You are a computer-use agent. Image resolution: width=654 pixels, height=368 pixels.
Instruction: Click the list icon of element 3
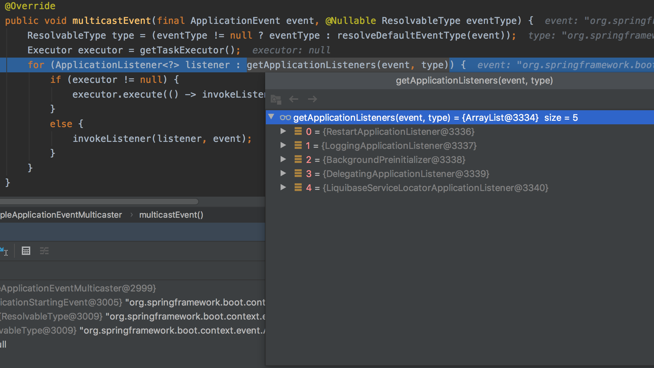pos(298,173)
